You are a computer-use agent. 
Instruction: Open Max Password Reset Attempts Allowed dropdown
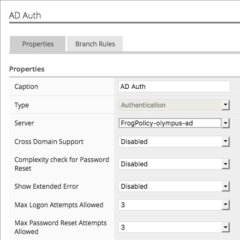[174, 227]
